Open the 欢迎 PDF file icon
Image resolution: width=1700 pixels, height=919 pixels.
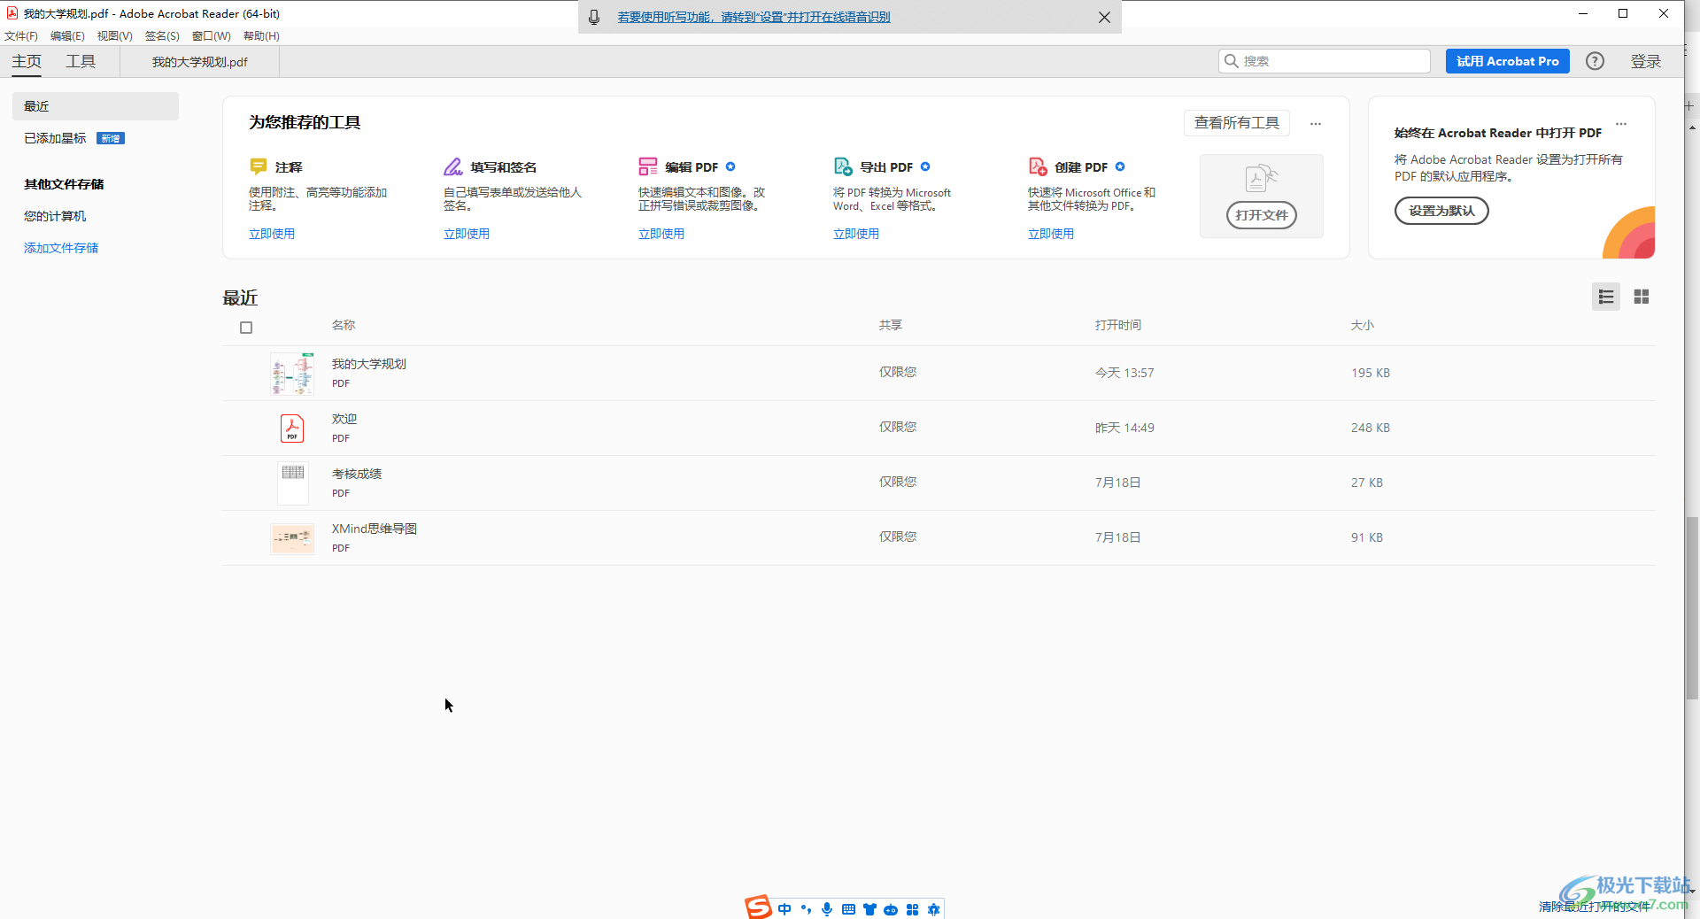(x=292, y=429)
